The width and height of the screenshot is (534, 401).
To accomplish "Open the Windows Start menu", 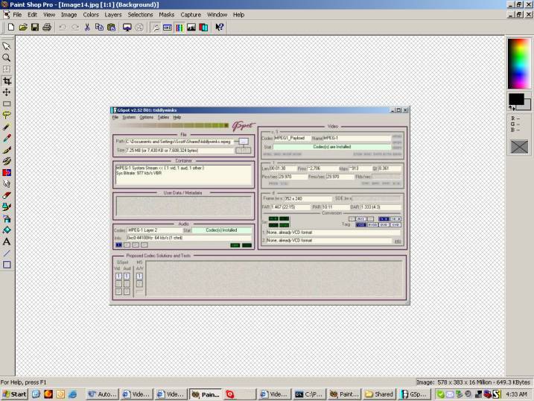I will click(x=14, y=394).
